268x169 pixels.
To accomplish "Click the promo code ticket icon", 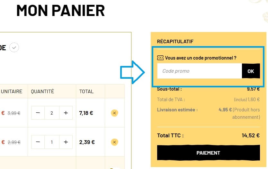I will 160,58.
